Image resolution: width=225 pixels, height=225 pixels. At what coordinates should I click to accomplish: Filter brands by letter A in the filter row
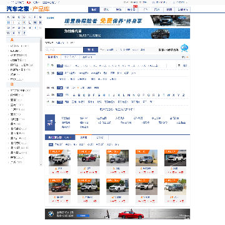click(x=74, y=95)
